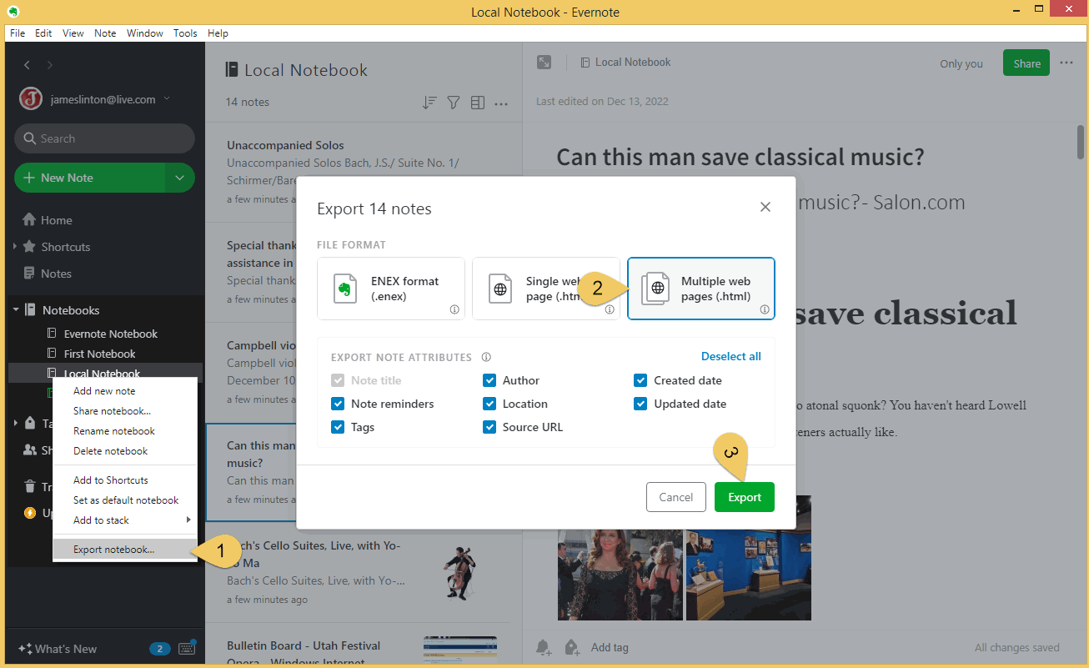Choose Delete notebook in context menu
The height and width of the screenshot is (668, 1089).
coord(125,451)
